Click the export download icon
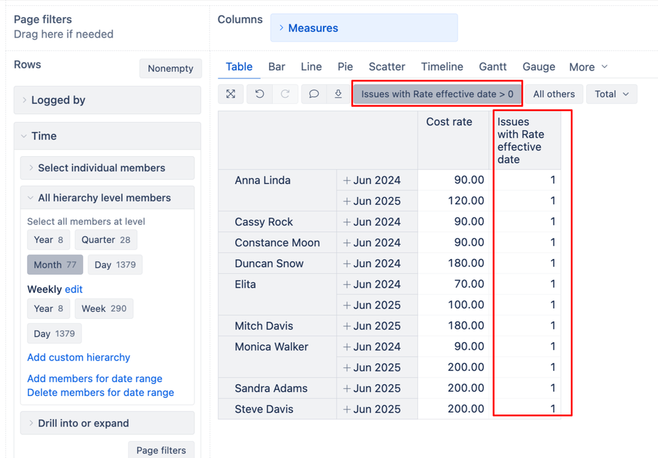Viewport: 658px width, 458px height. point(338,94)
